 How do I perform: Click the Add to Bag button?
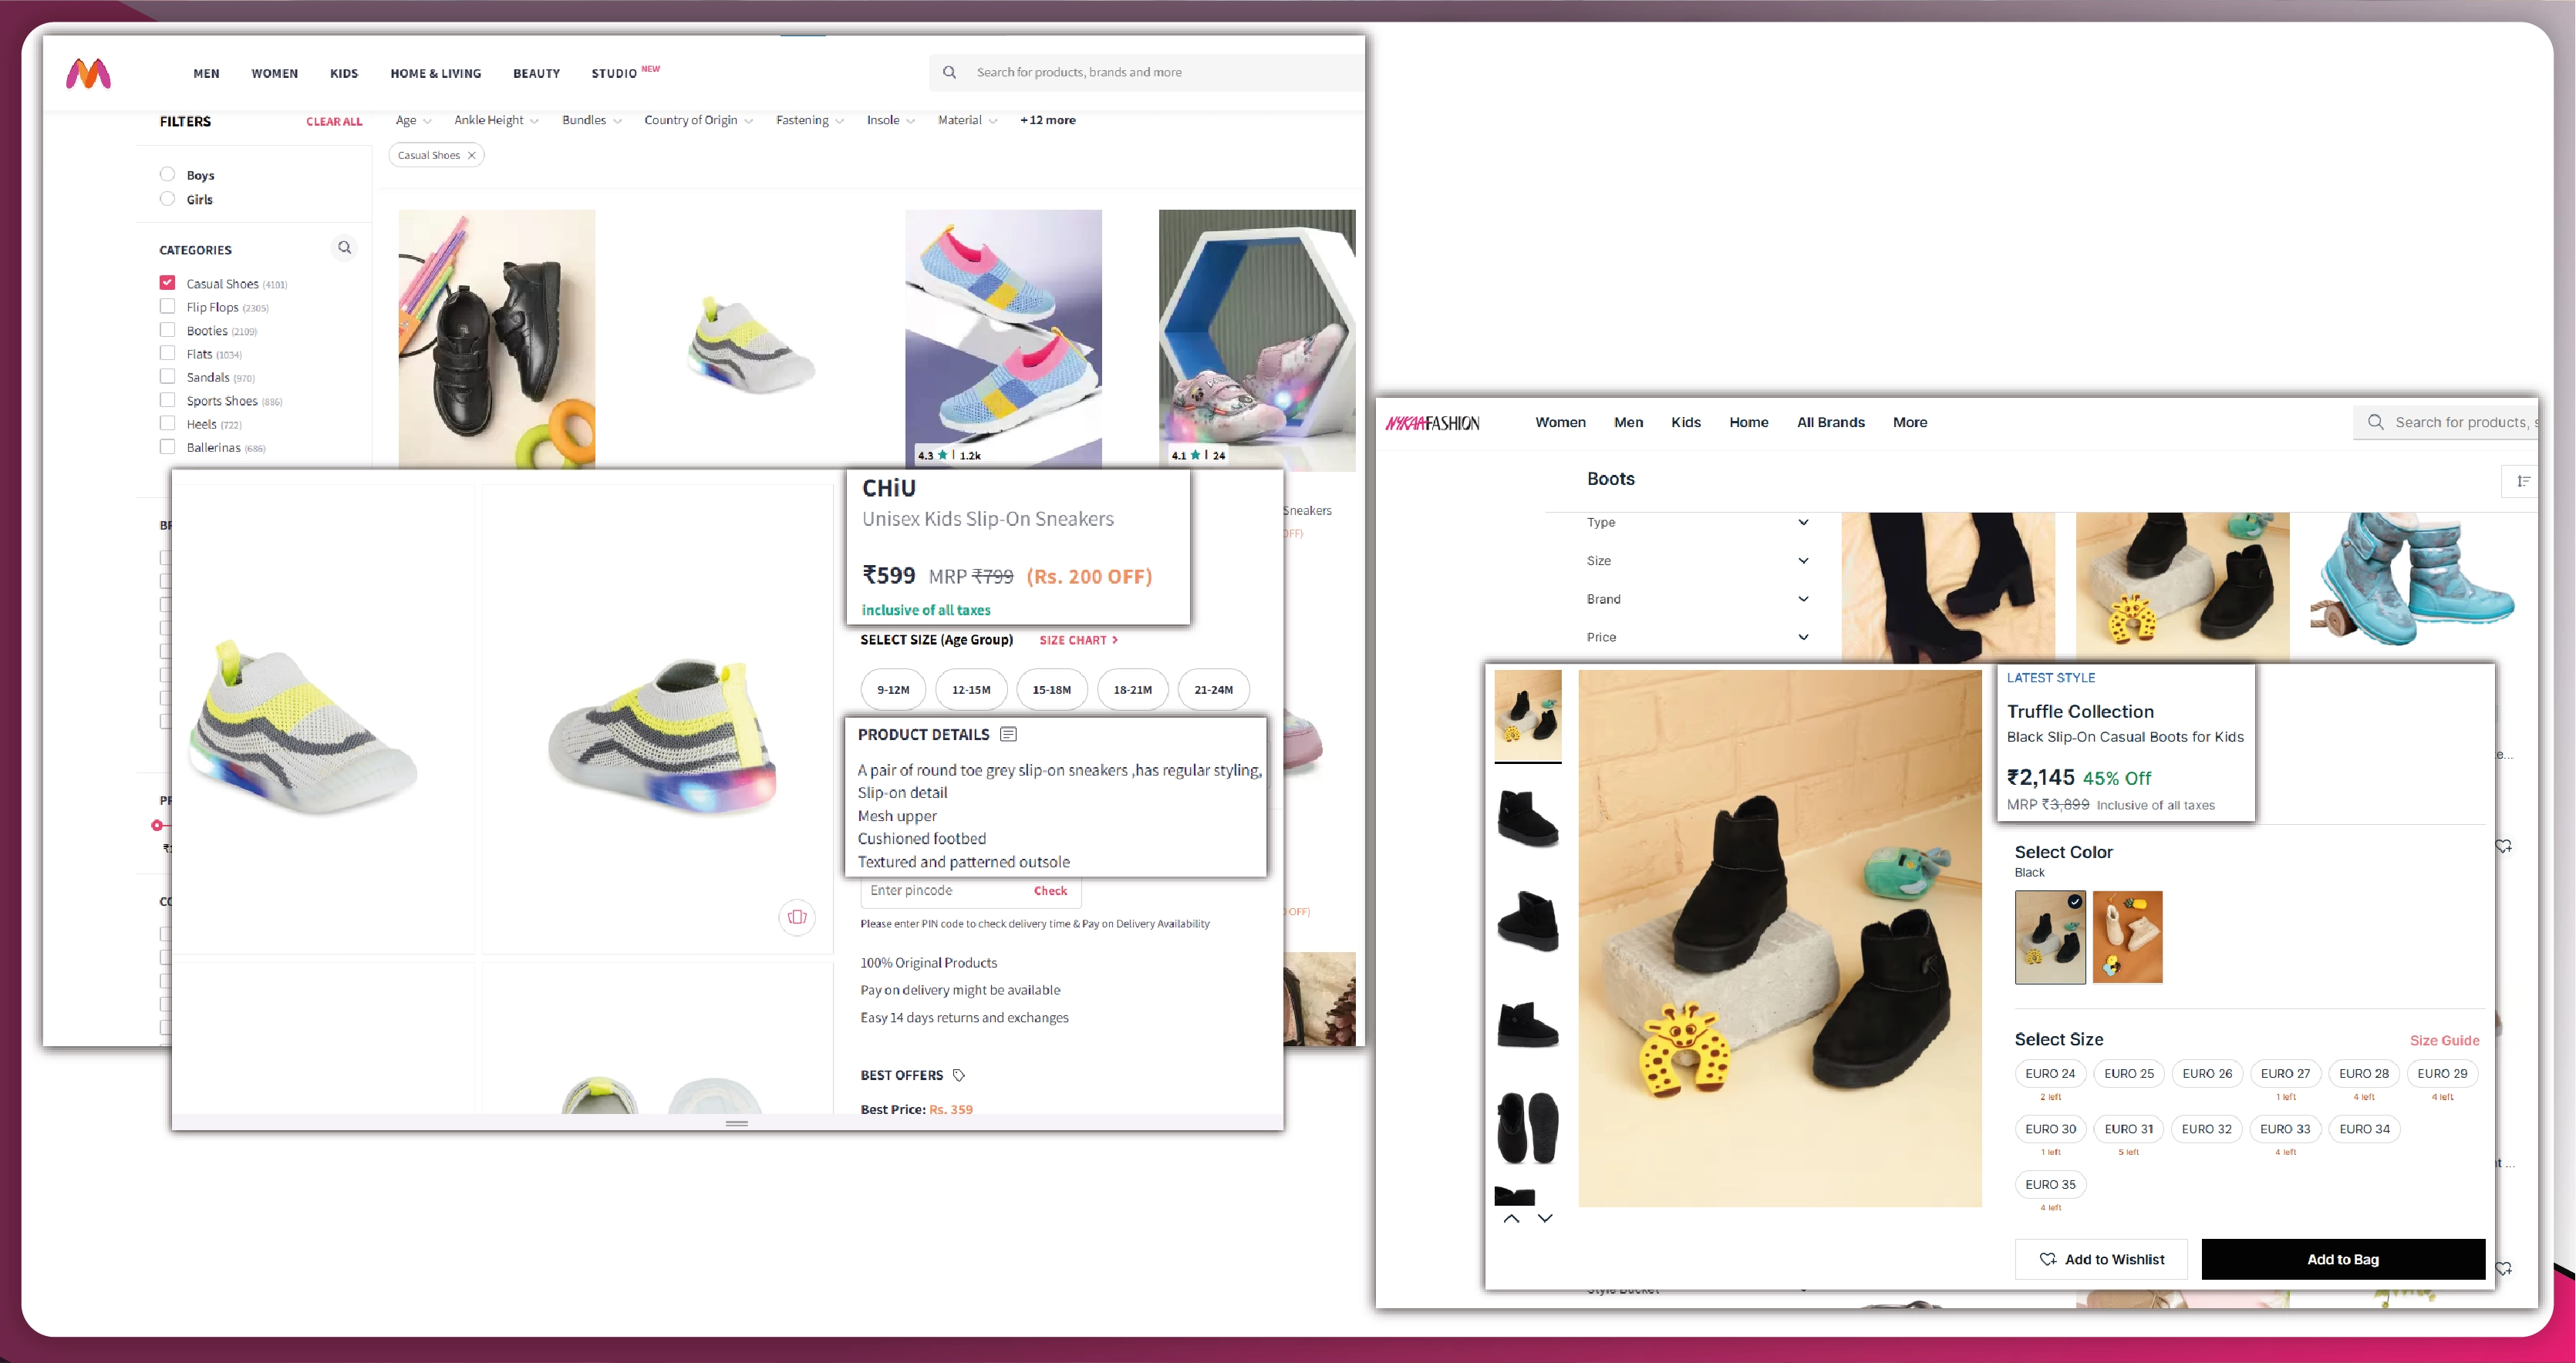pos(2342,1259)
